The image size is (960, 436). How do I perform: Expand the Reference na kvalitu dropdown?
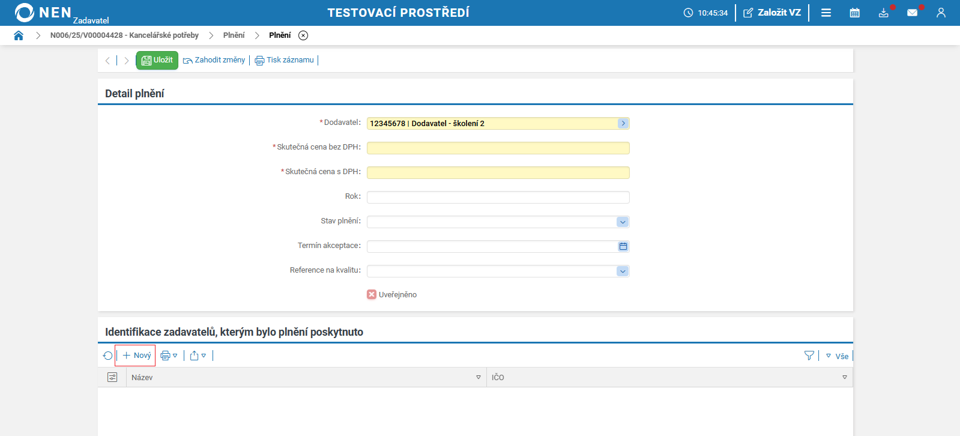[623, 271]
